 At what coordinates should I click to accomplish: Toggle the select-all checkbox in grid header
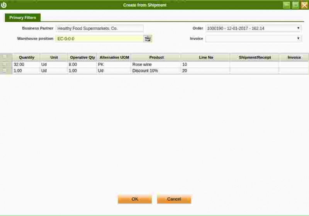pyautogui.click(x=5, y=57)
